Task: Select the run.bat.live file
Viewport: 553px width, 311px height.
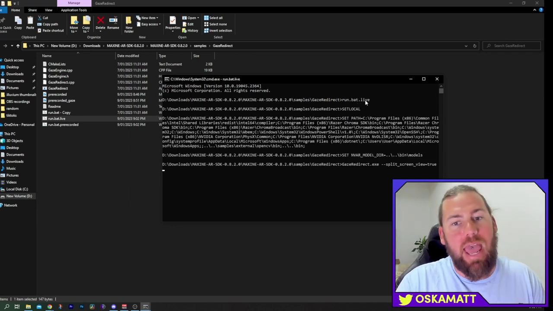Action: tap(57, 118)
